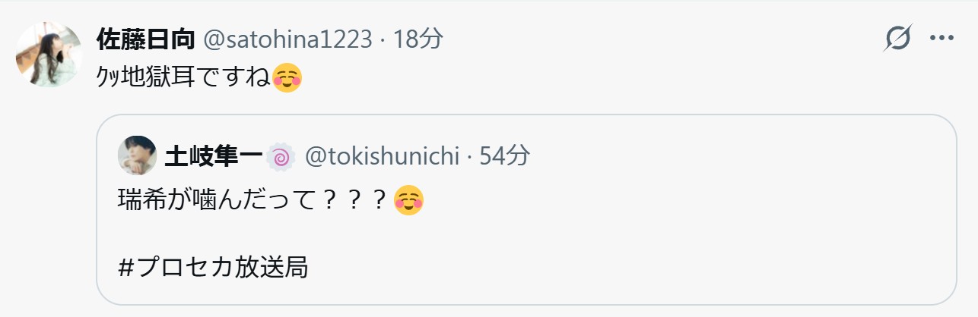The width and height of the screenshot is (978, 317).
Task: Visit the @satohina1223 handle
Action: pyautogui.click(x=288, y=38)
